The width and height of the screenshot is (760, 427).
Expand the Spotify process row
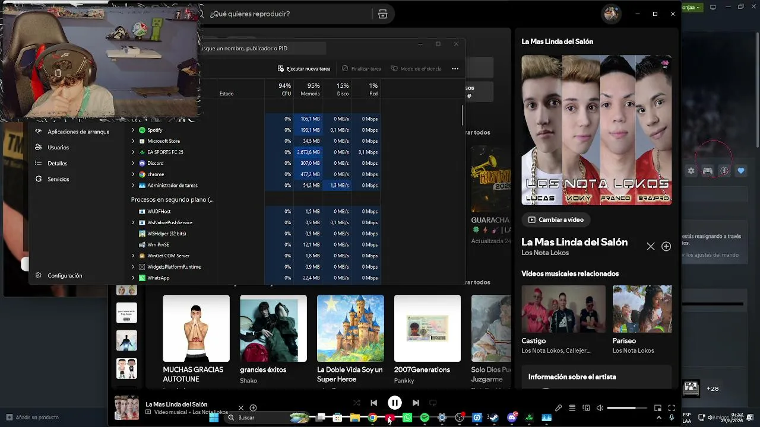pyautogui.click(x=133, y=130)
